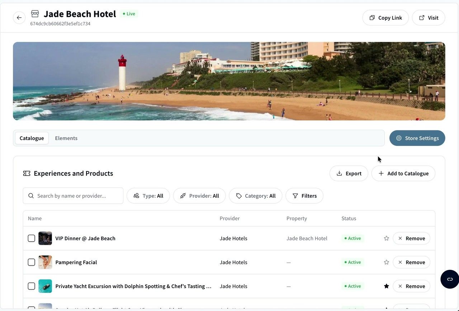Remove the Private Yacht Excursion item
This screenshot has height=311, width=459.
point(411,286)
